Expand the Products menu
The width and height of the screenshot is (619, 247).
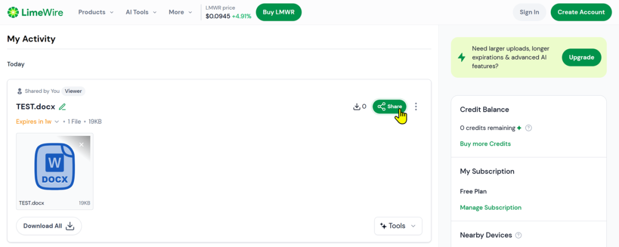pyautogui.click(x=96, y=12)
